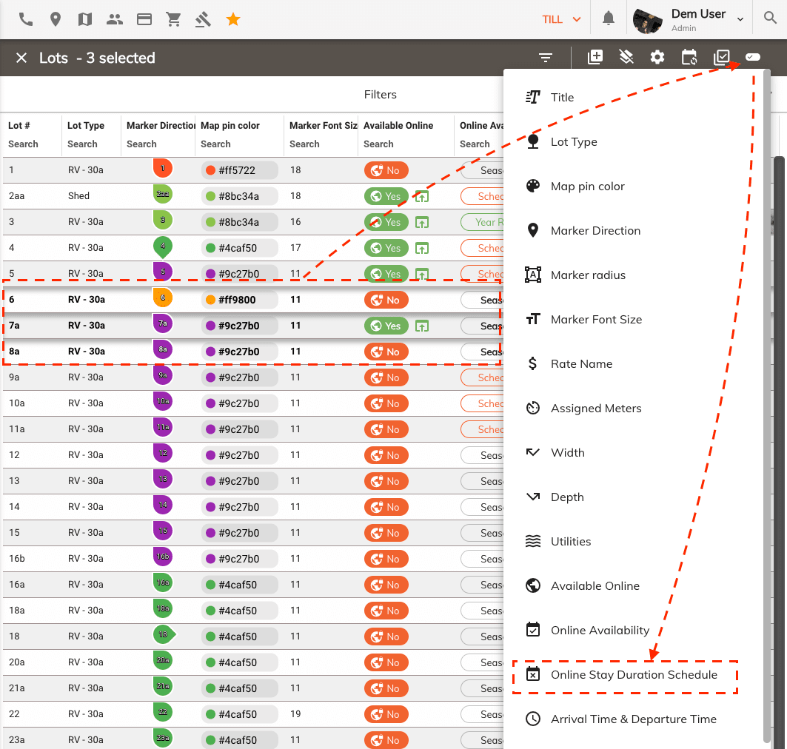Sort by Lot # column header
The height and width of the screenshot is (749, 787).
[19, 125]
